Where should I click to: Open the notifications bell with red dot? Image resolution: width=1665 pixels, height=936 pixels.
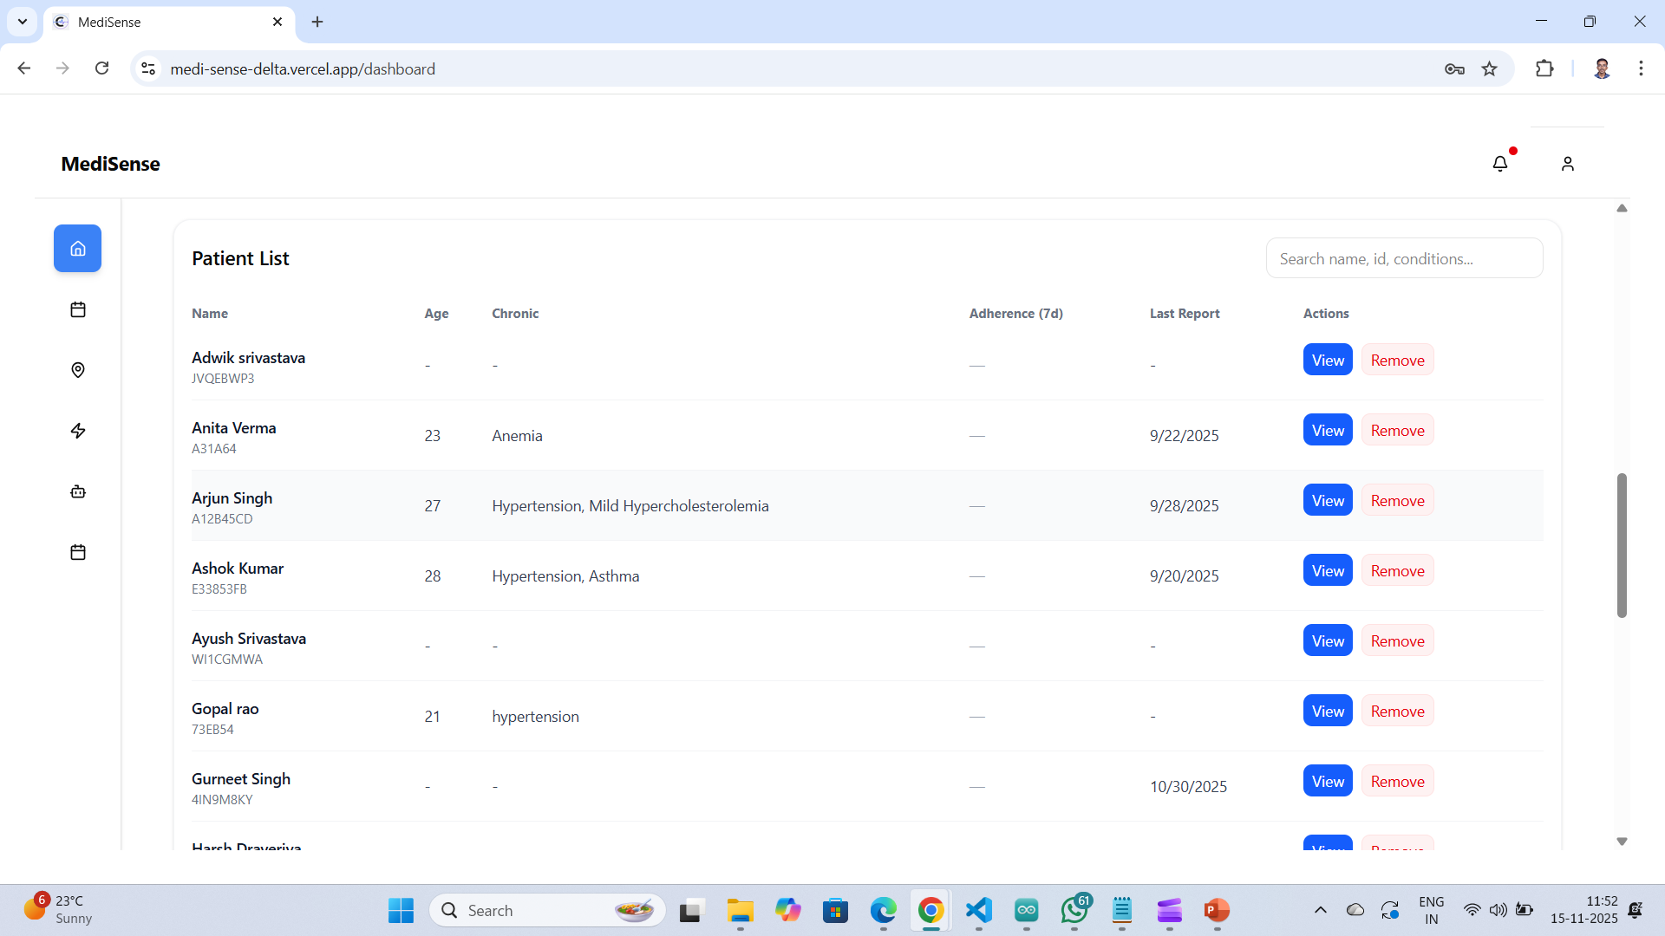click(x=1501, y=163)
